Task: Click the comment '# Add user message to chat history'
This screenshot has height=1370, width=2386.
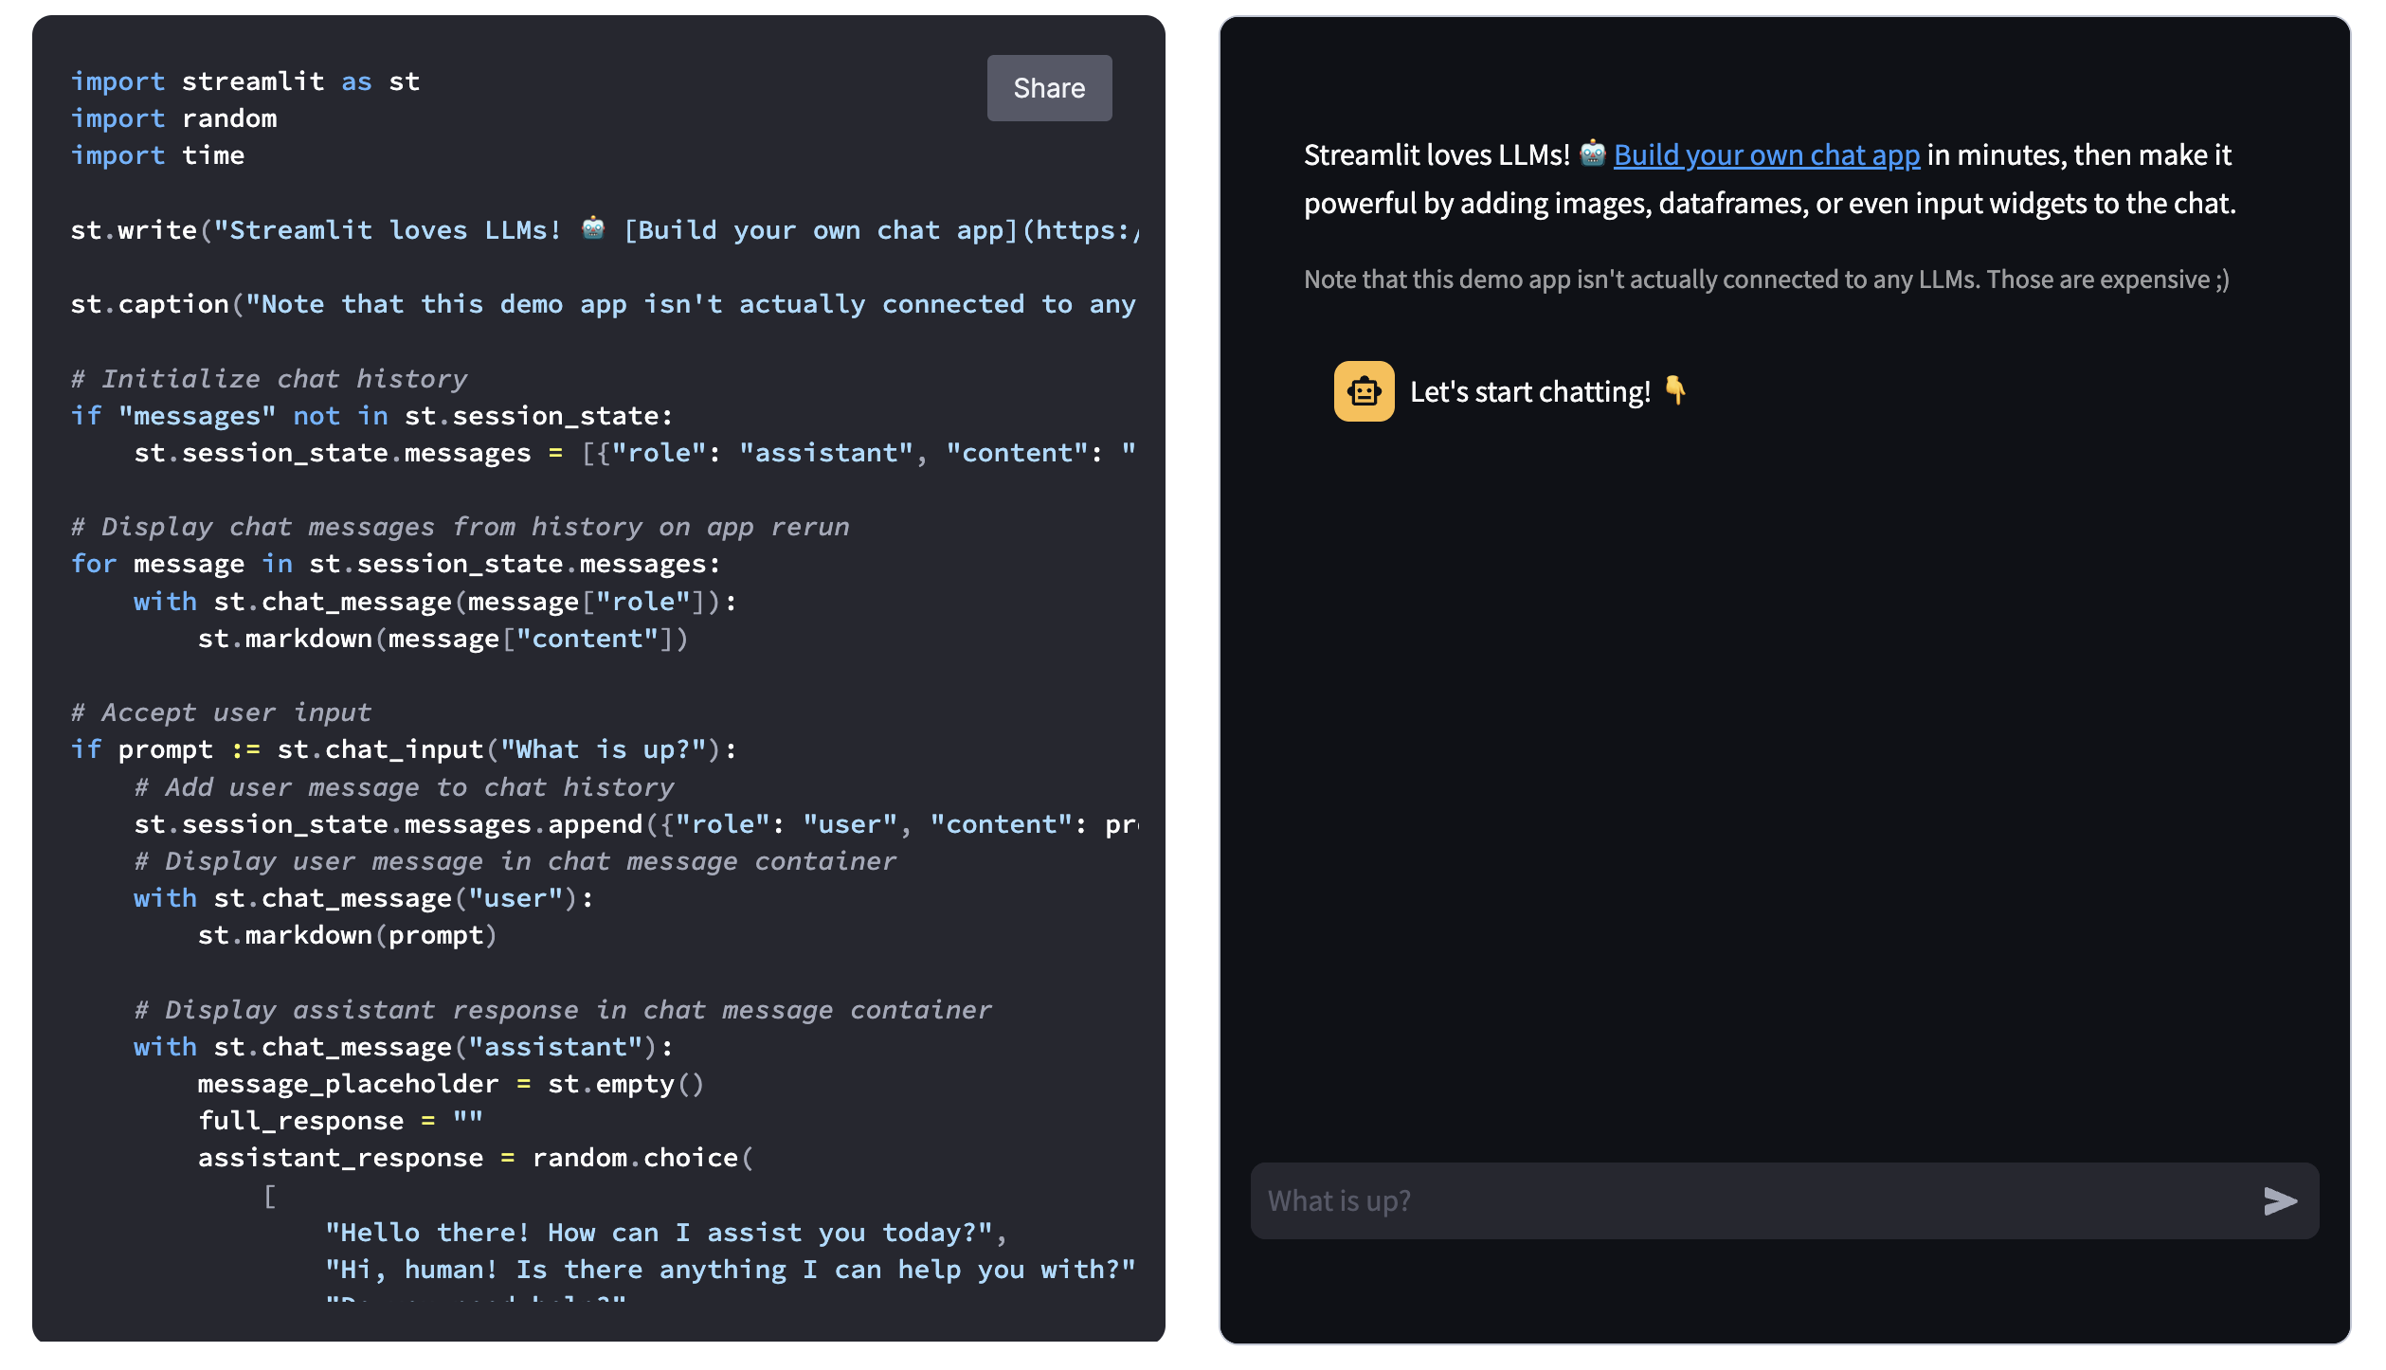Action: pyautogui.click(x=405, y=787)
